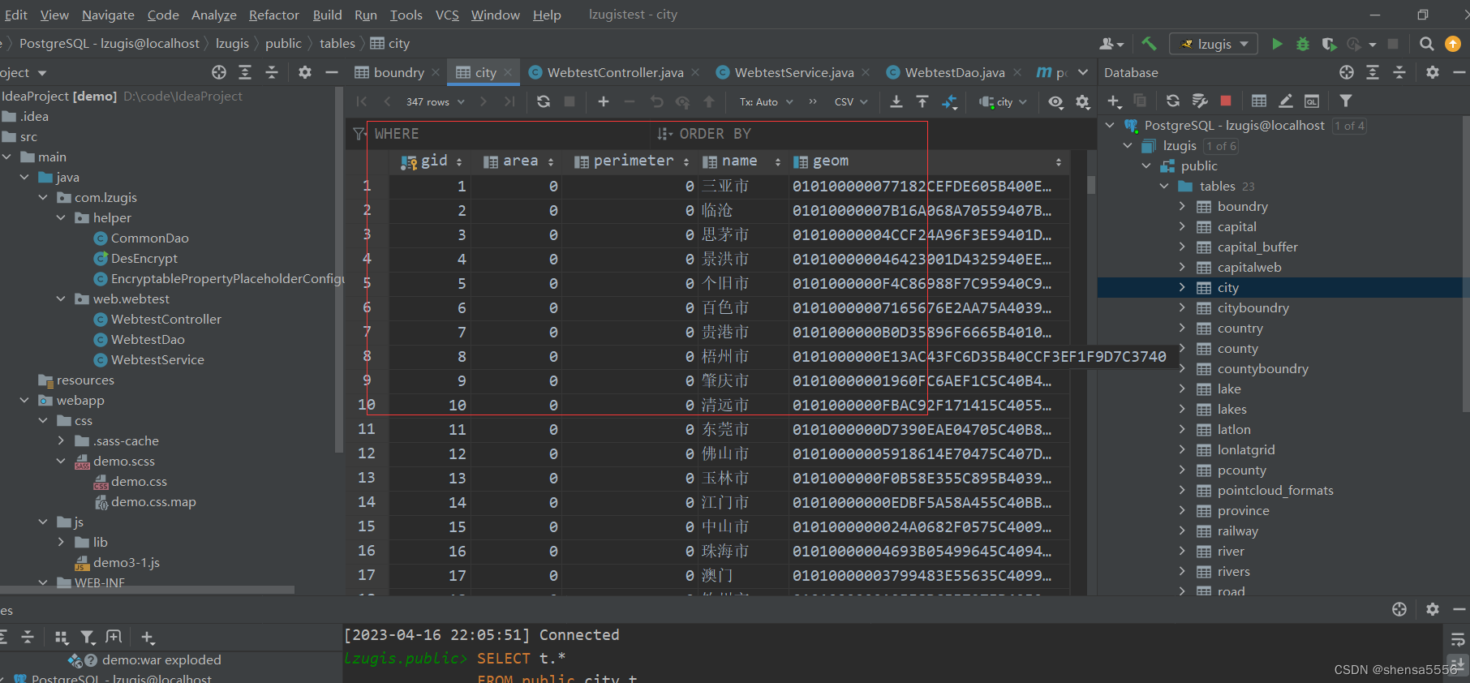Collapse the helper package in Project tree
1470x683 pixels.
[x=61, y=217]
